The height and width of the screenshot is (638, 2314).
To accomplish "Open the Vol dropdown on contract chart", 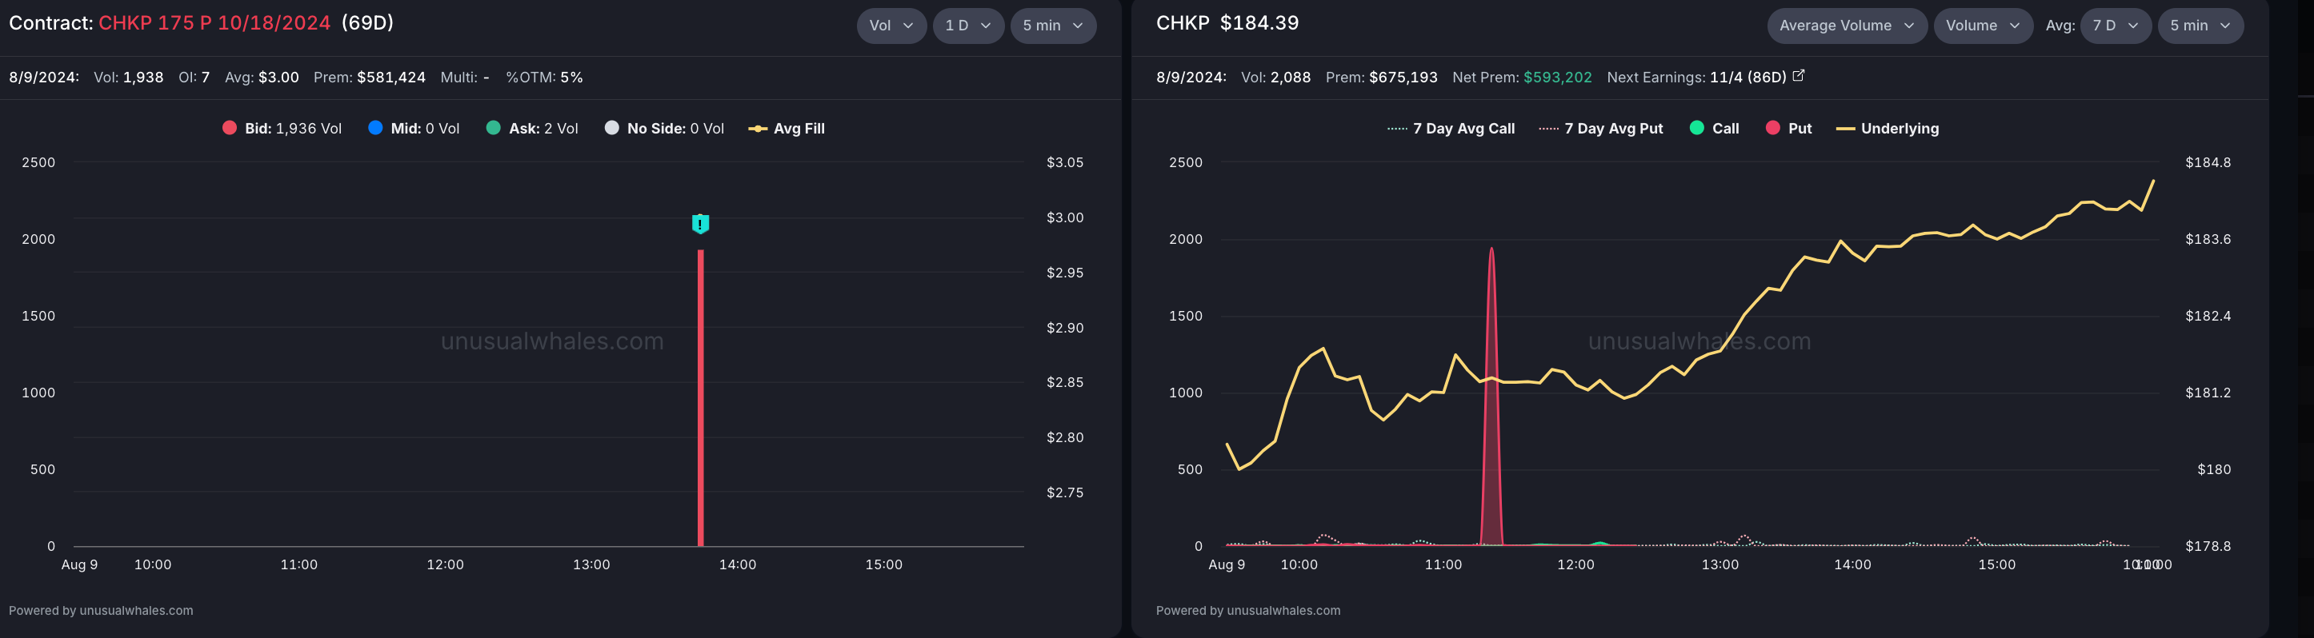I will tap(891, 25).
